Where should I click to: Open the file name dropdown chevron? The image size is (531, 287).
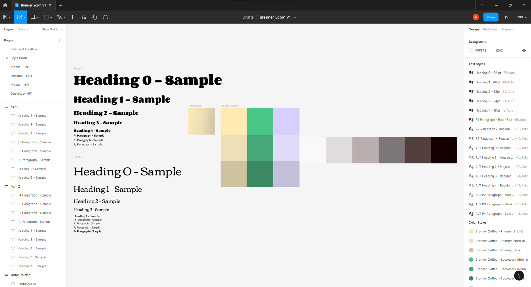pos(295,17)
